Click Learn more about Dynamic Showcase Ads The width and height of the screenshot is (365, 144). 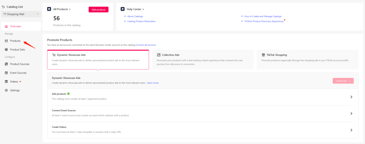coord(153,83)
